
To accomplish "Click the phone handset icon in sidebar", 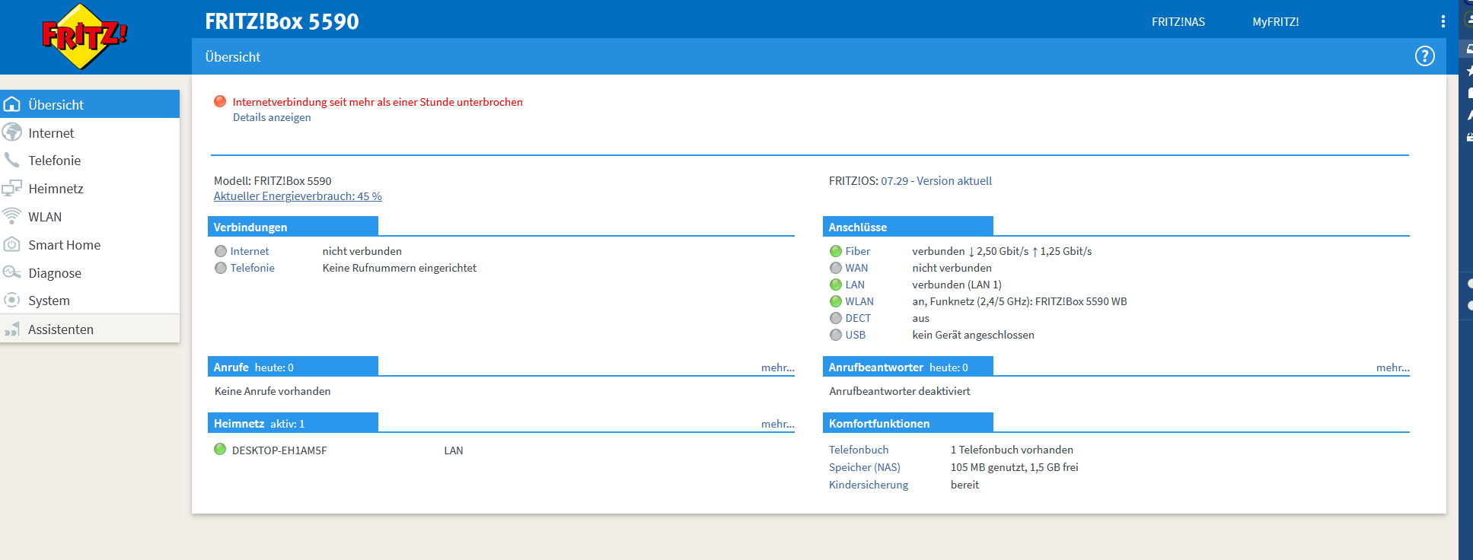I will point(11,160).
